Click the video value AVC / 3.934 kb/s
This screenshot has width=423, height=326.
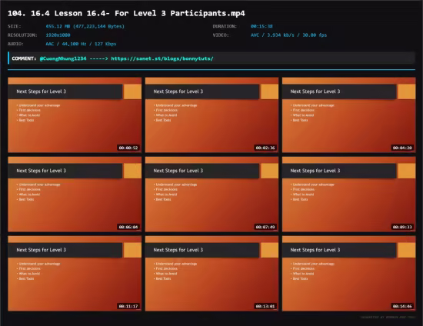coord(288,35)
